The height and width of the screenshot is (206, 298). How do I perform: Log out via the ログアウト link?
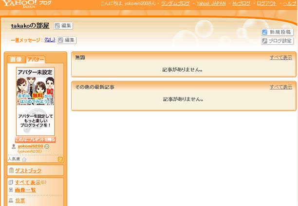(x=266, y=3)
